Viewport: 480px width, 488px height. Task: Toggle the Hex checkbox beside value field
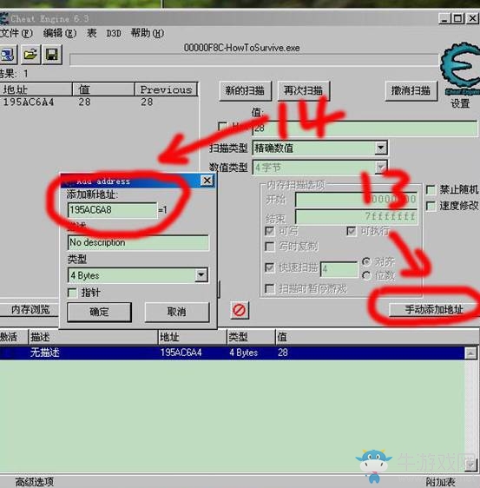click(223, 126)
